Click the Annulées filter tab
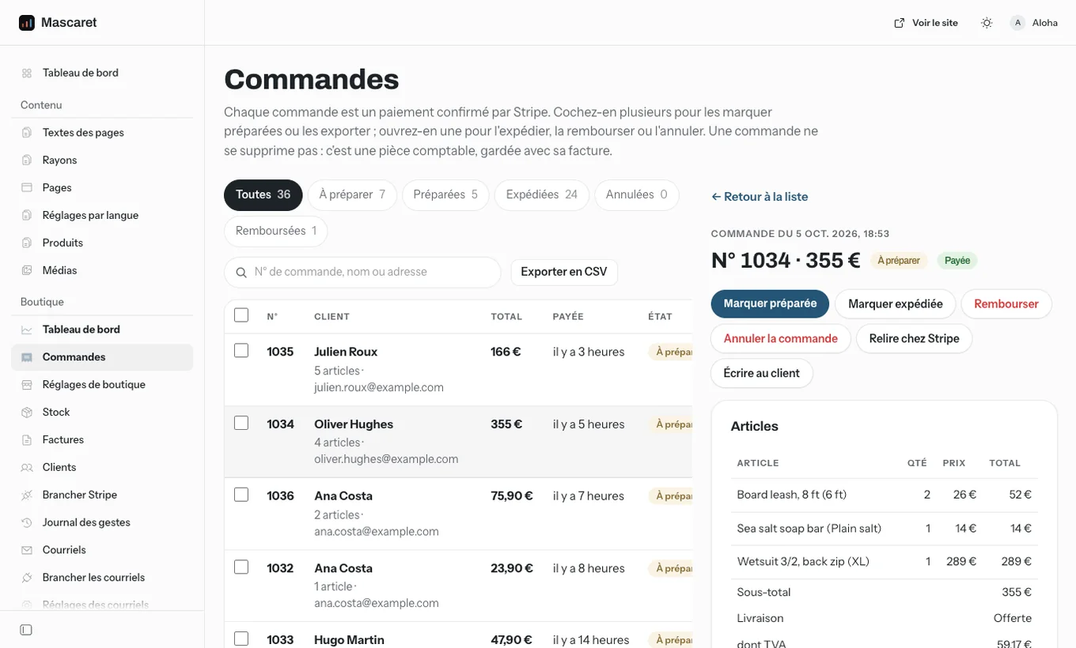 pos(637,195)
